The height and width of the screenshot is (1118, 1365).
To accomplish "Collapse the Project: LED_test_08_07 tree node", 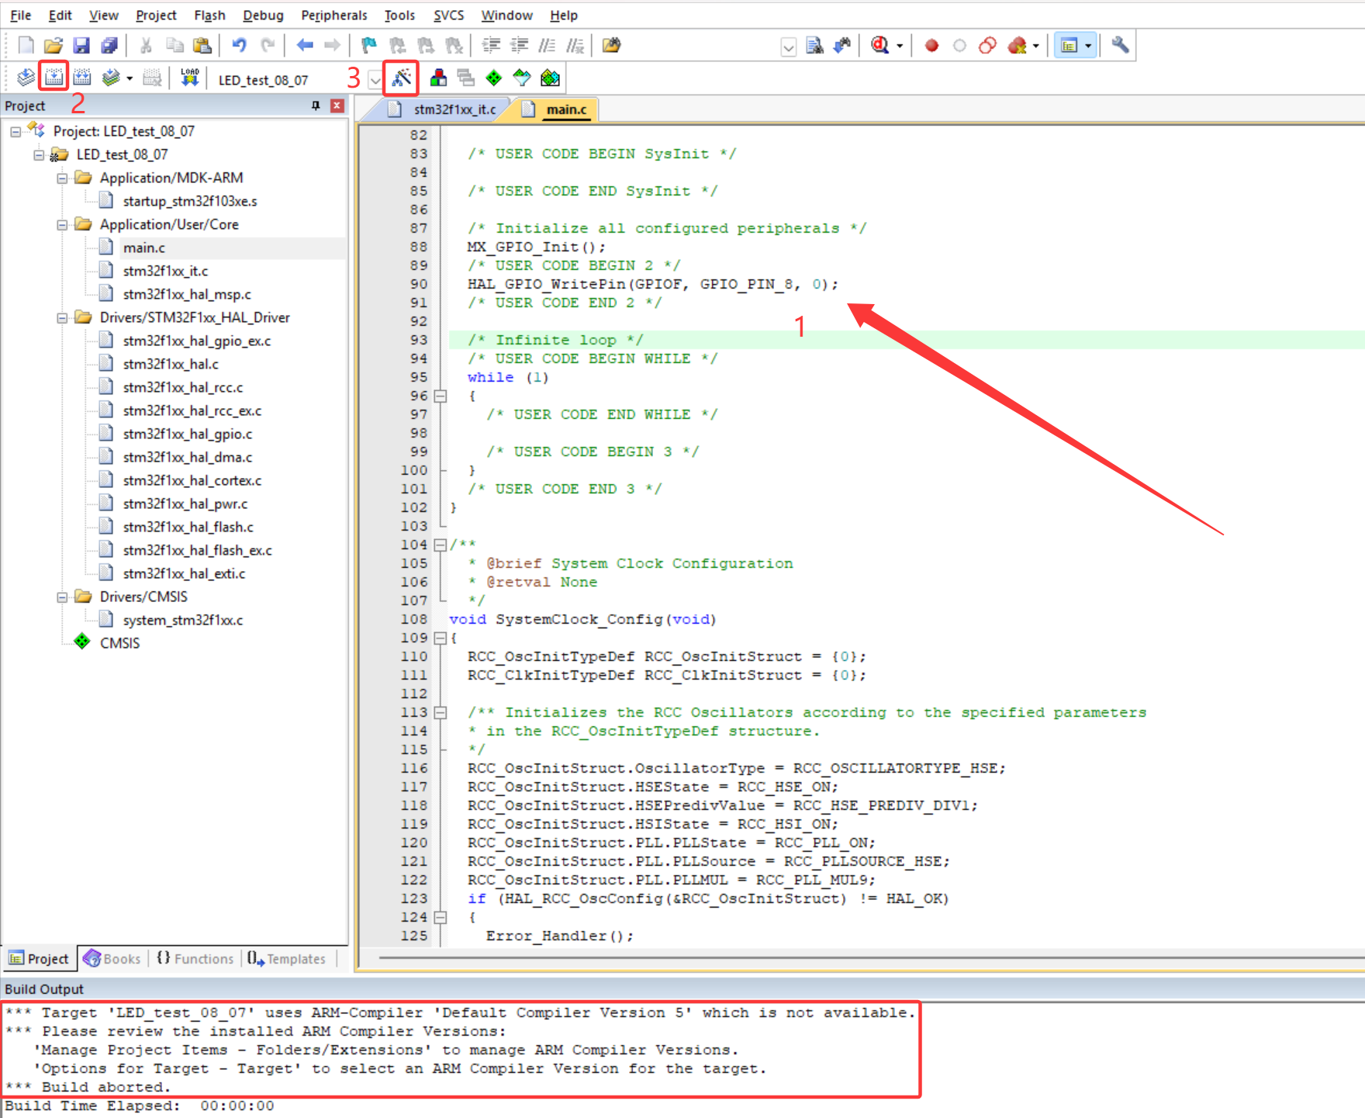I will (15, 131).
